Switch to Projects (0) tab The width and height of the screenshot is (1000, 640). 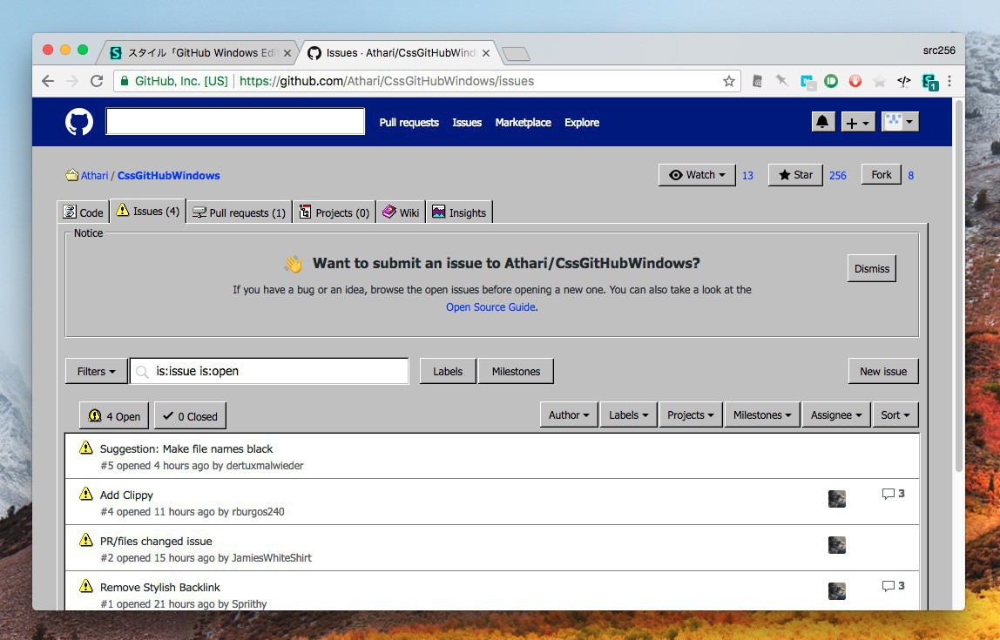point(334,212)
